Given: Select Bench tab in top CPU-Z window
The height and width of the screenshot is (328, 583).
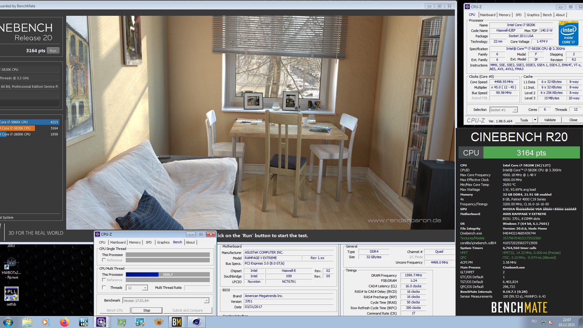Looking at the screenshot, I should pyautogui.click(x=547, y=15).
